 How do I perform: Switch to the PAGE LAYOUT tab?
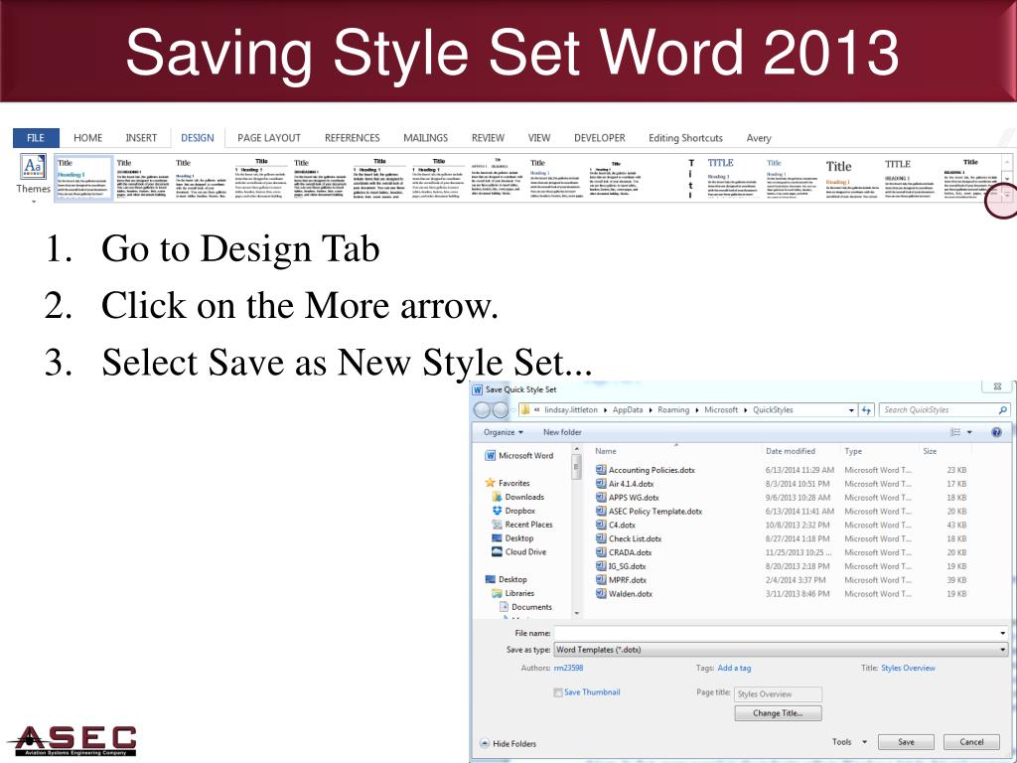coord(268,137)
